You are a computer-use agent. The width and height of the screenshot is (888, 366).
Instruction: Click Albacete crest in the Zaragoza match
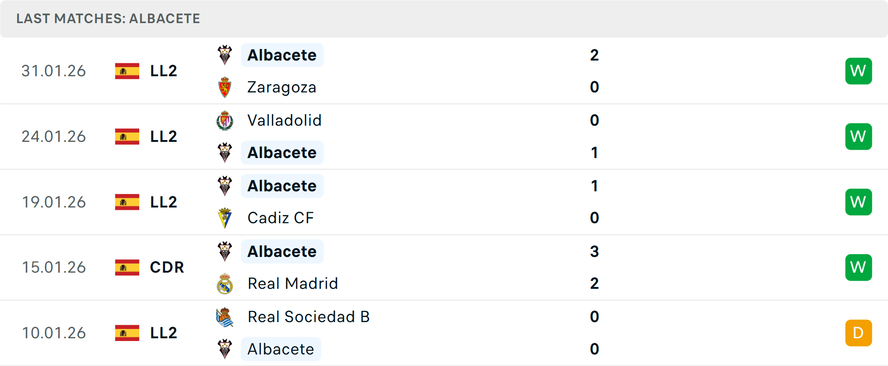click(x=225, y=55)
